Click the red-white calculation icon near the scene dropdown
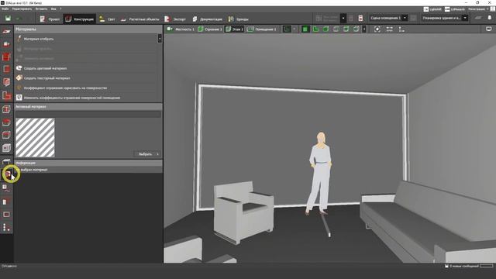This screenshot has width=496, height=279. [360, 18]
